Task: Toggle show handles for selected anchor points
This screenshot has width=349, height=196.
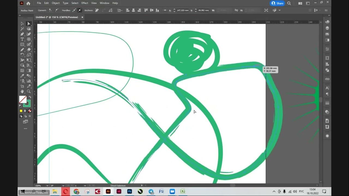Action: click(x=74, y=10)
